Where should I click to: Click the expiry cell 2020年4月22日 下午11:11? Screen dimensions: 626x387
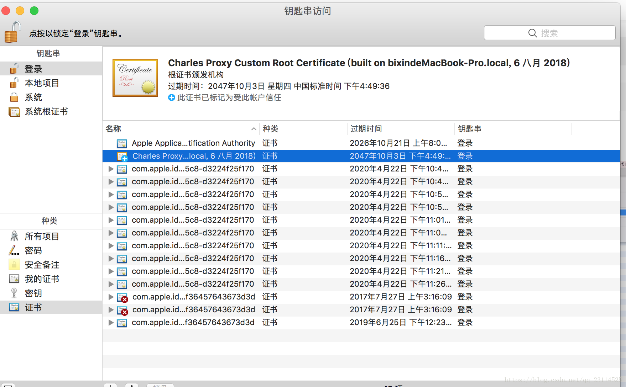point(401,246)
